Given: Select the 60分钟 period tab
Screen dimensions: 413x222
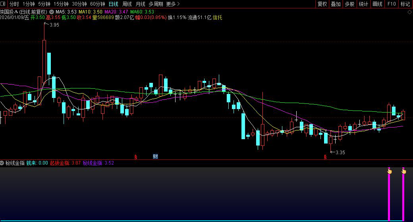Looking at the screenshot, I should [97, 4].
